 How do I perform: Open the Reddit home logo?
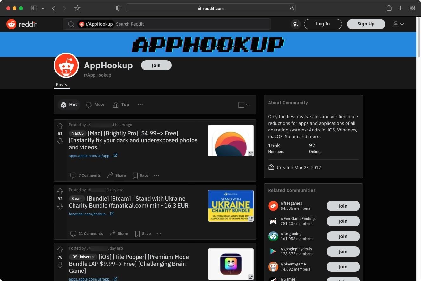click(x=22, y=24)
